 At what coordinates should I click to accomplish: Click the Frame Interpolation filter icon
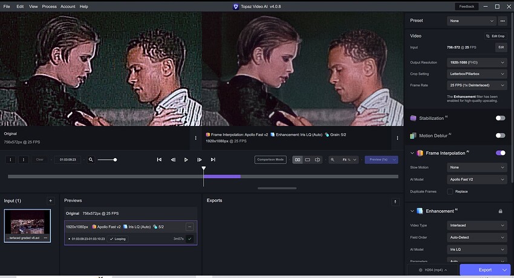tap(420, 153)
